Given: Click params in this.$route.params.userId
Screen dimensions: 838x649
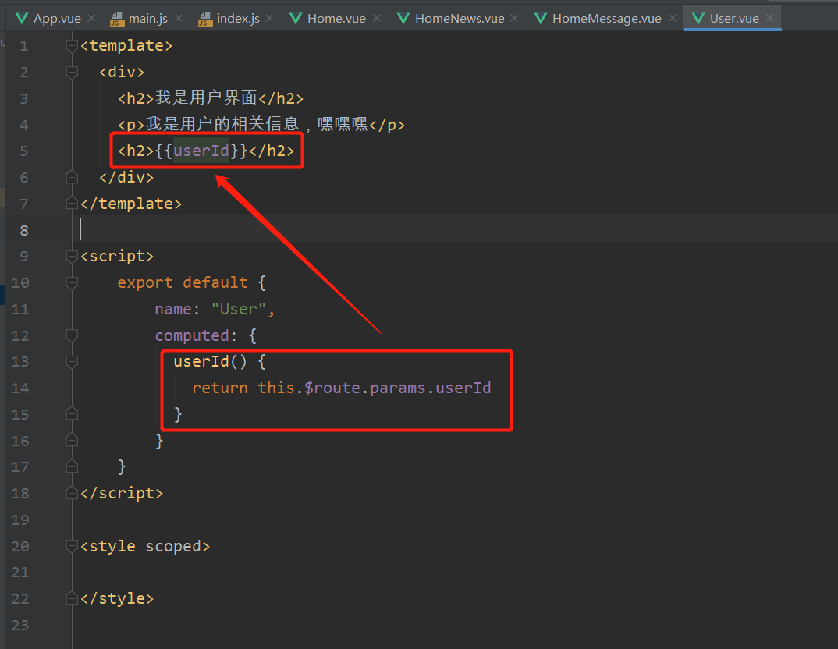Looking at the screenshot, I should click(x=398, y=388).
